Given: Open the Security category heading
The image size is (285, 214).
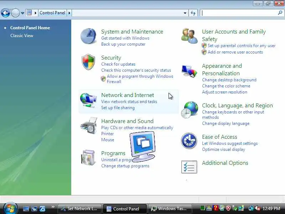Looking at the screenshot, I should 111,58.
